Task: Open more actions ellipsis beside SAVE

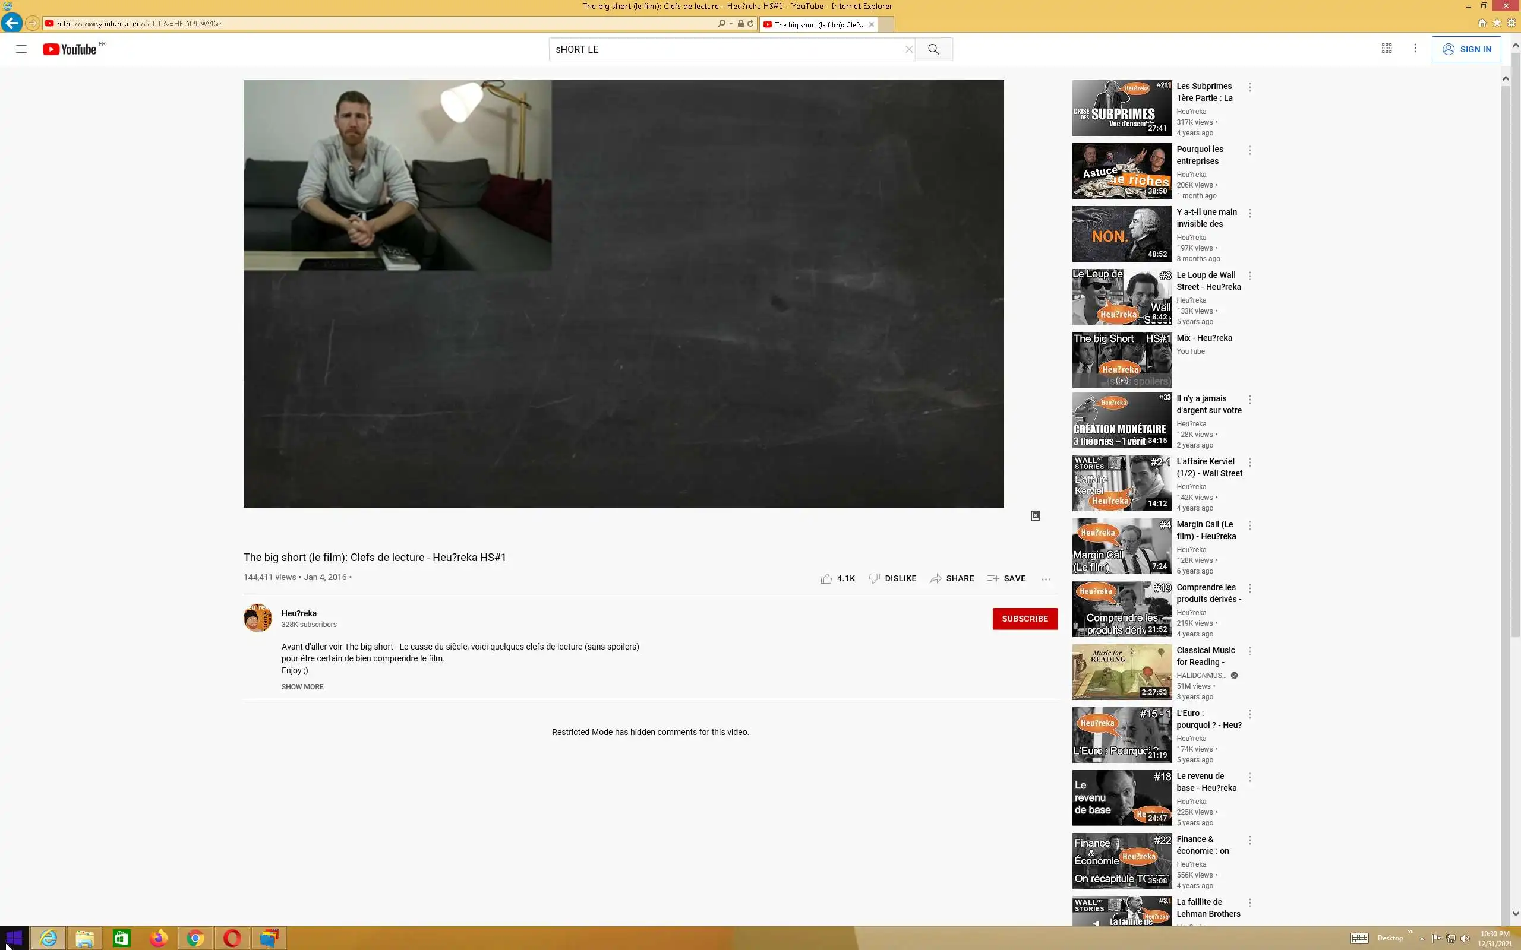Action: pos(1046,579)
